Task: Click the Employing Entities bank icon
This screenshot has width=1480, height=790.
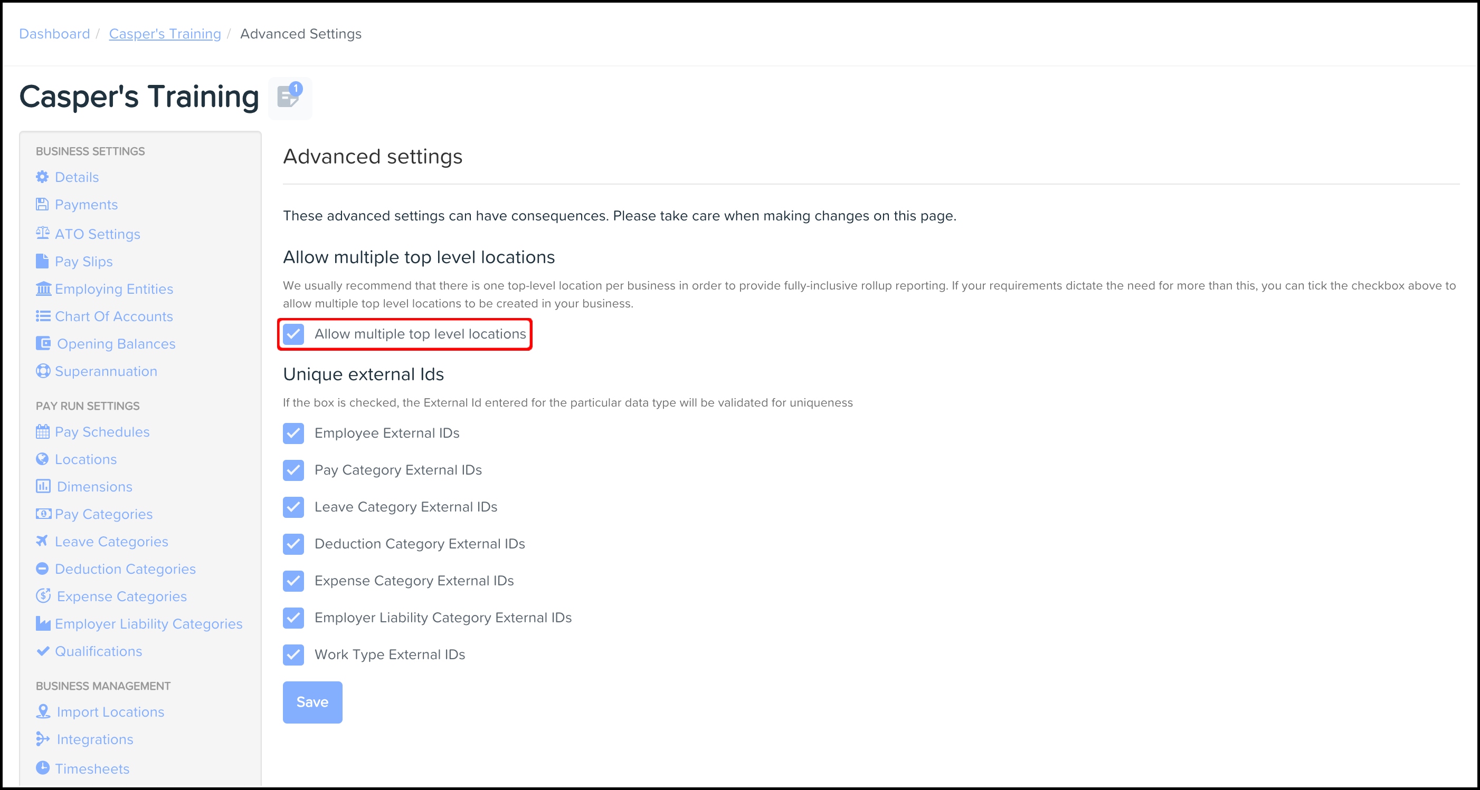Action: (43, 288)
